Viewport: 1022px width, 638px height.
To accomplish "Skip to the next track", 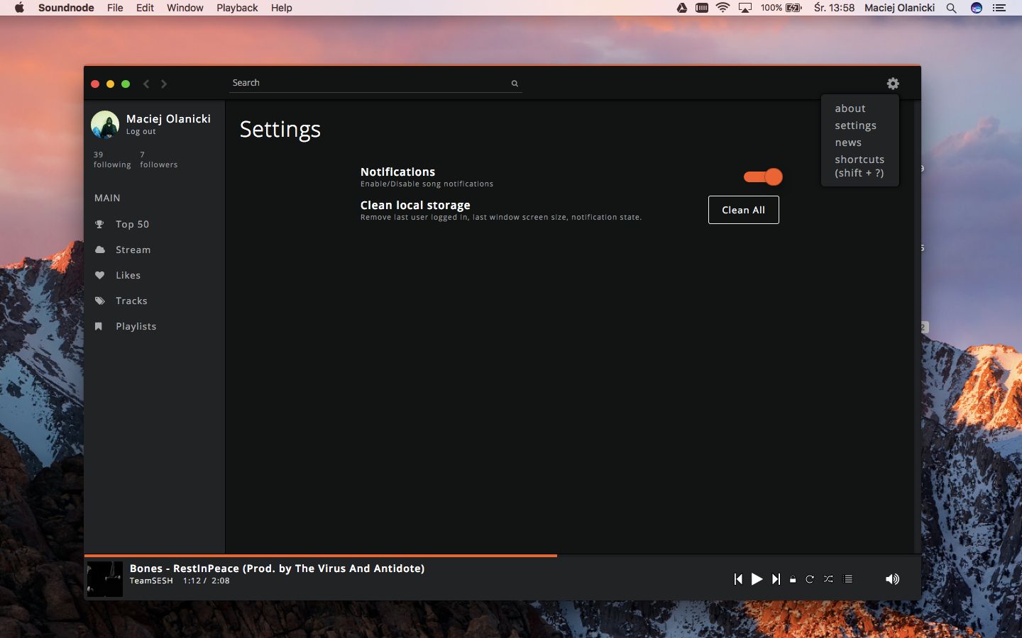I will point(776,579).
